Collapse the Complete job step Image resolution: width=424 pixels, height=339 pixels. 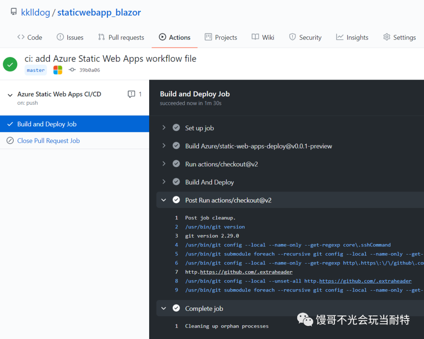(164, 308)
